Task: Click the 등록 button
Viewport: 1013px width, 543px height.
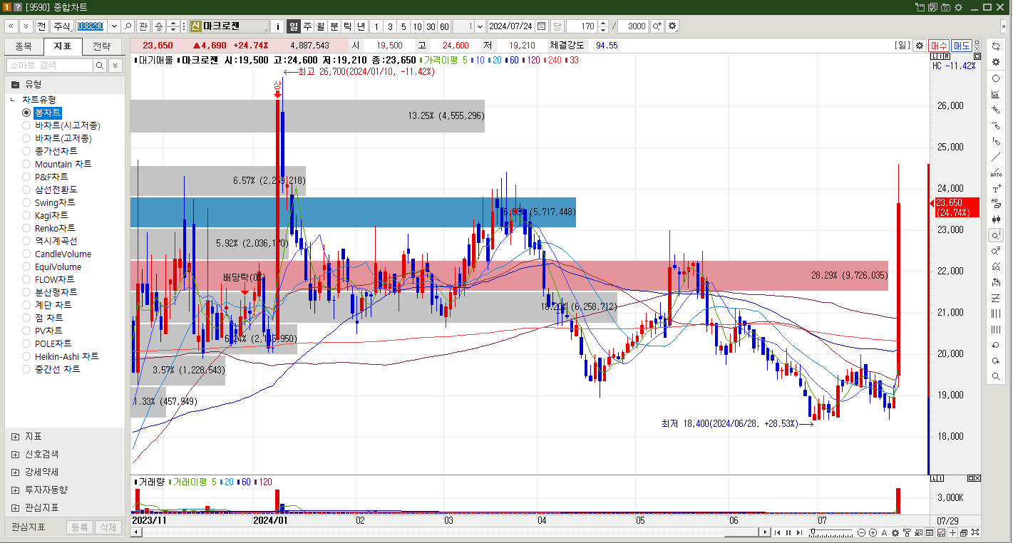Action: click(x=80, y=527)
